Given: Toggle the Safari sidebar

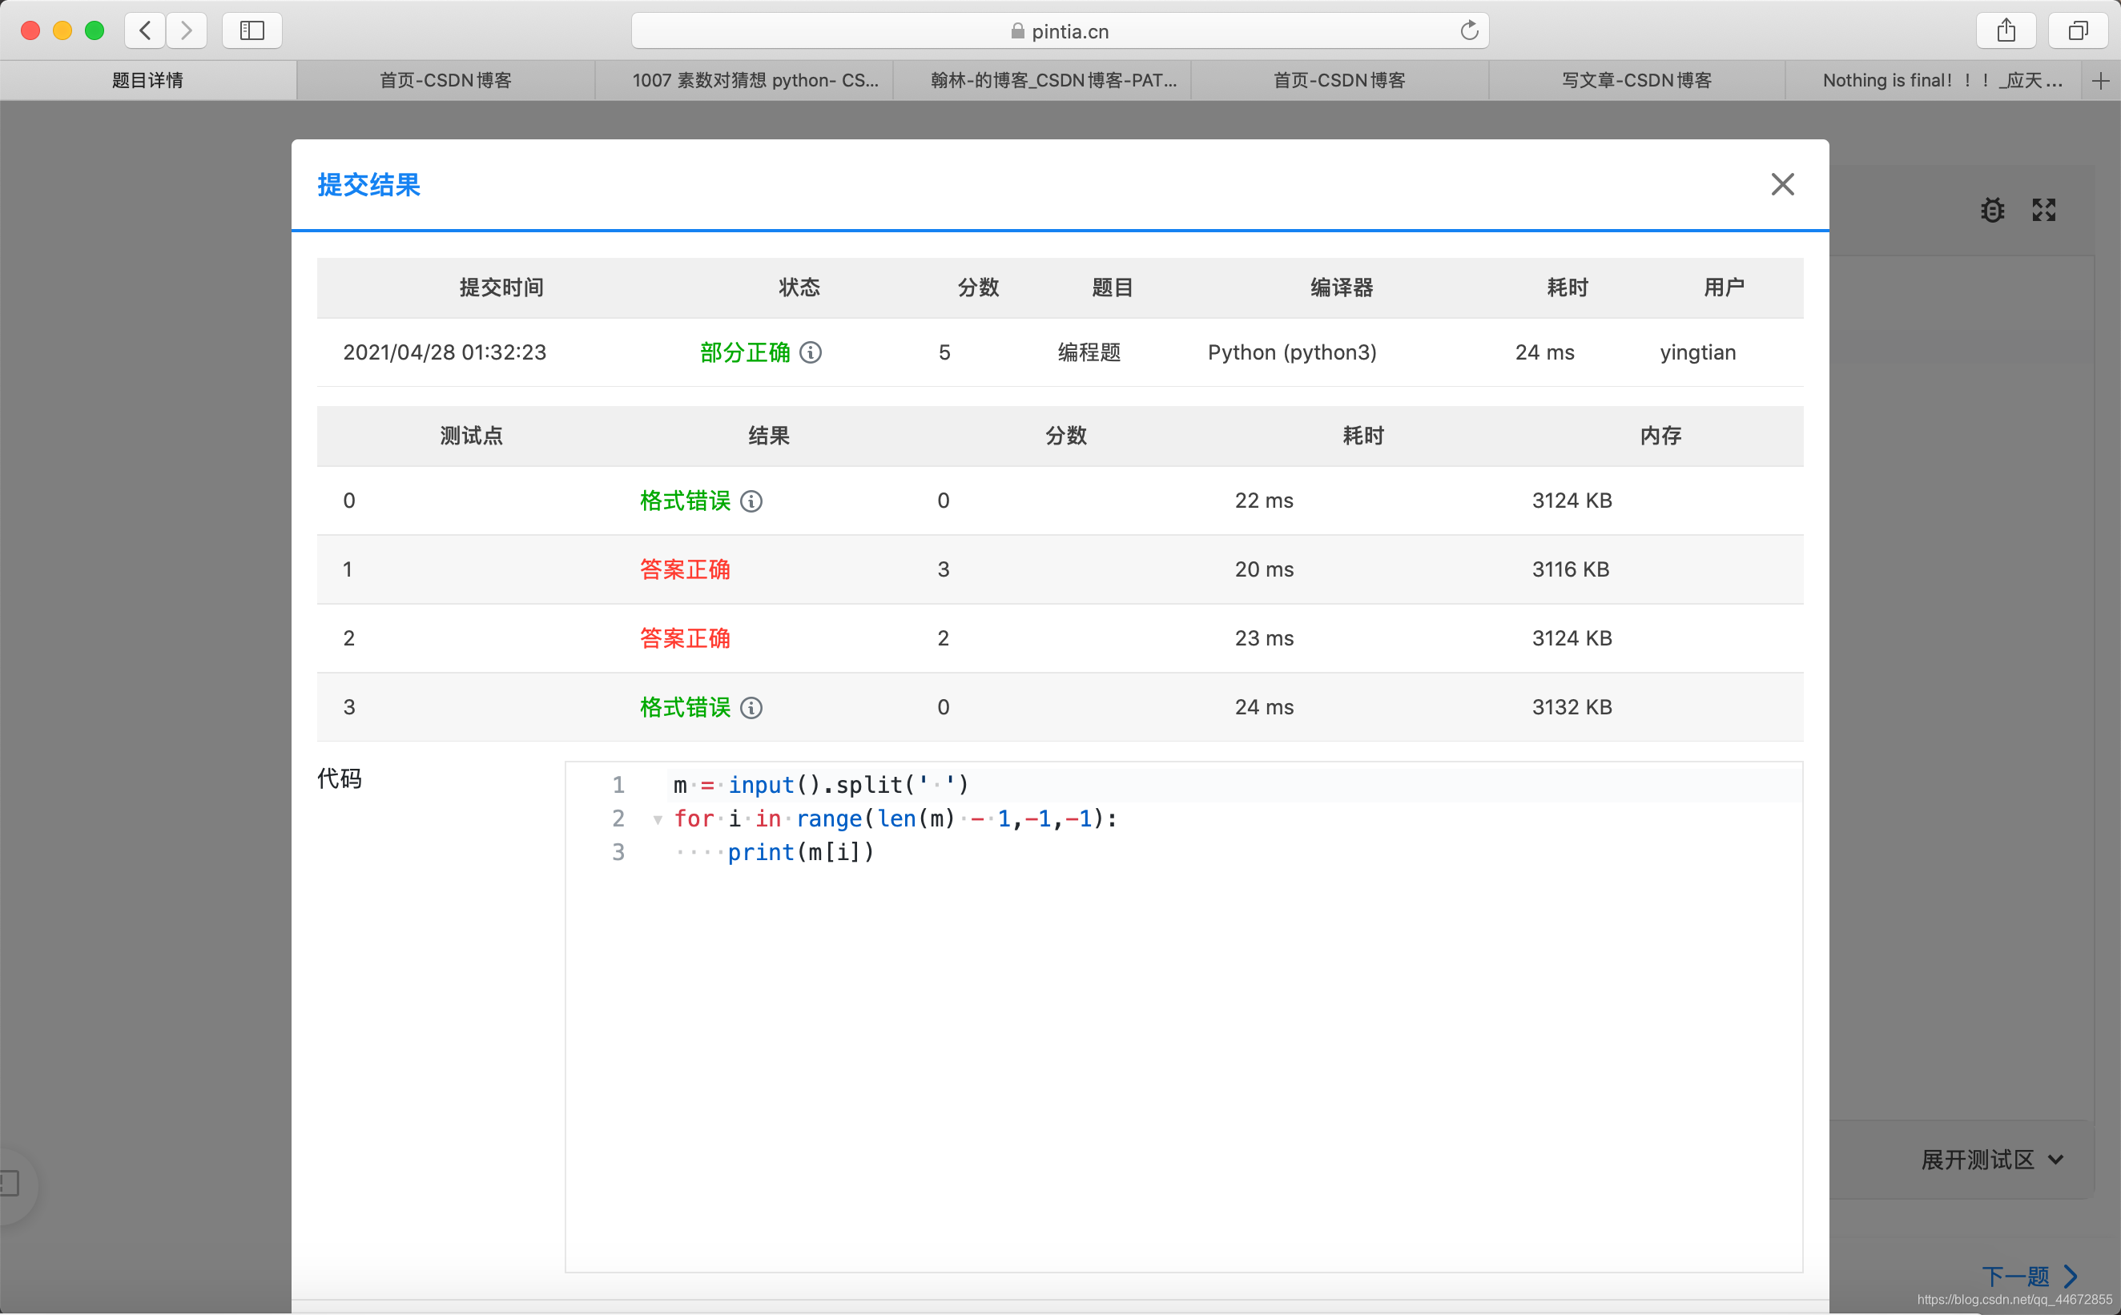Looking at the screenshot, I should (252, 30).
